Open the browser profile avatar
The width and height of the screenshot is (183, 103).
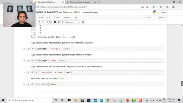173,7
